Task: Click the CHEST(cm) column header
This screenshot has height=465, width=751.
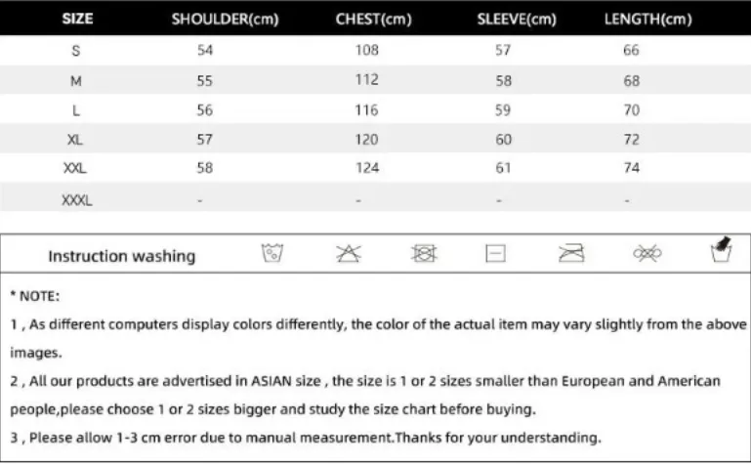Action: [x=374, y=20]
